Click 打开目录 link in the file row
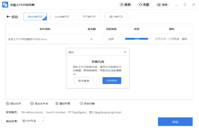Viewport: 199px width, 131px height. point(174,39)
